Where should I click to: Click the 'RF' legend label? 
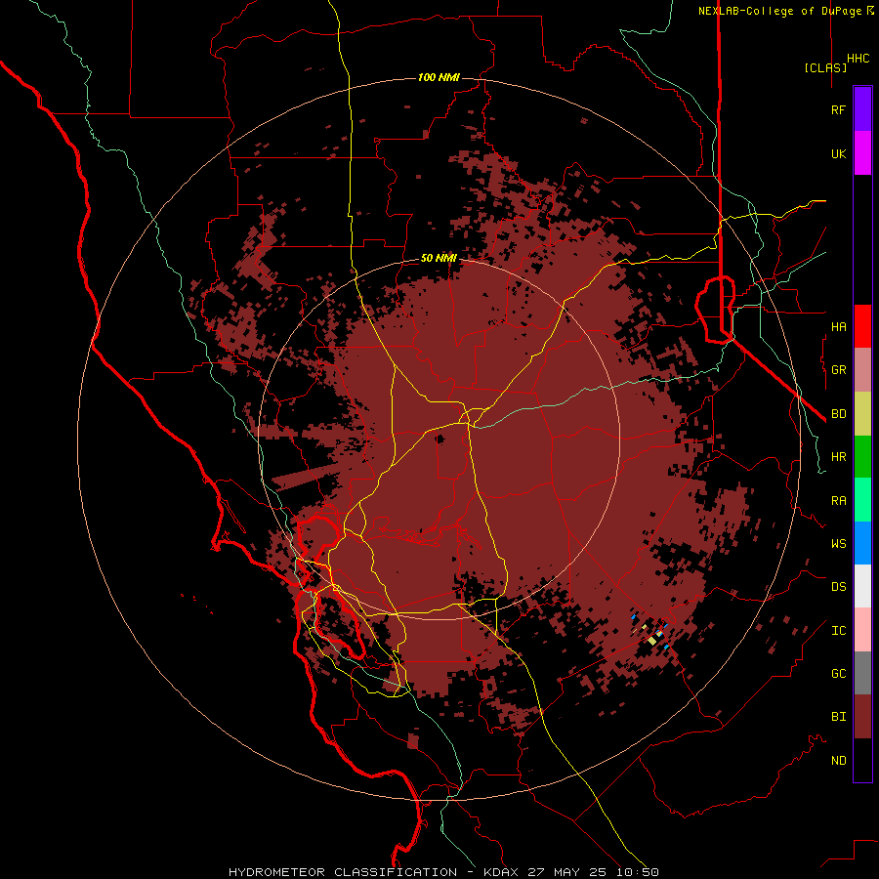click(838, 109)
